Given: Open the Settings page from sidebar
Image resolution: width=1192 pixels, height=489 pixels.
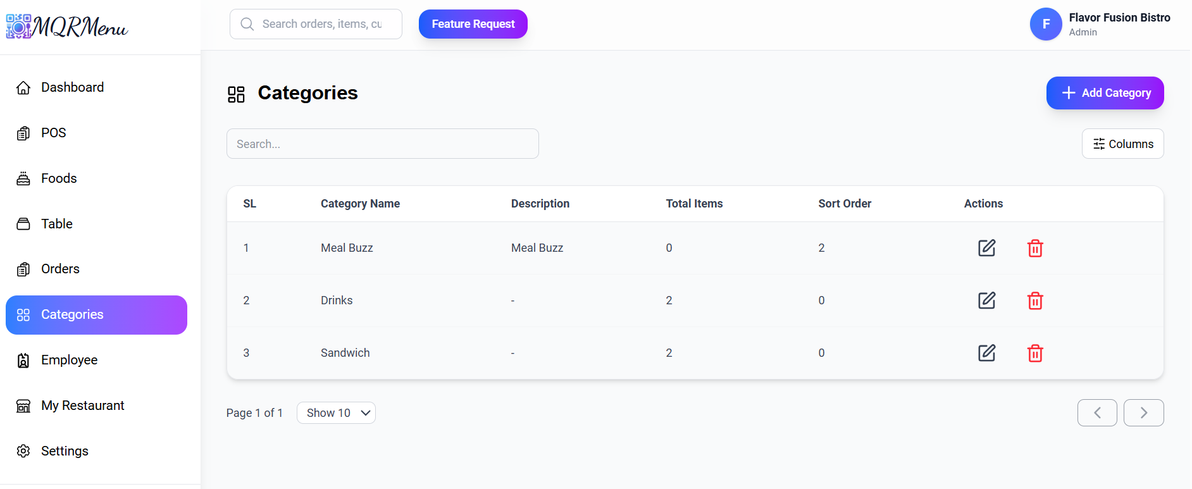Looking at the screenshot, I should click(65, 451).
